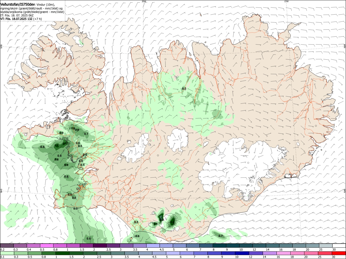The width and height of the screenshot is (346, 259).
Task: Pick the darkest purple swatch between 2 and 2.5
Action: coord(100,246)
